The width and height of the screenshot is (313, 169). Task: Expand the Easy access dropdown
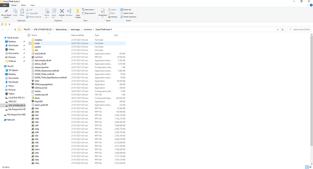[89, 13]
